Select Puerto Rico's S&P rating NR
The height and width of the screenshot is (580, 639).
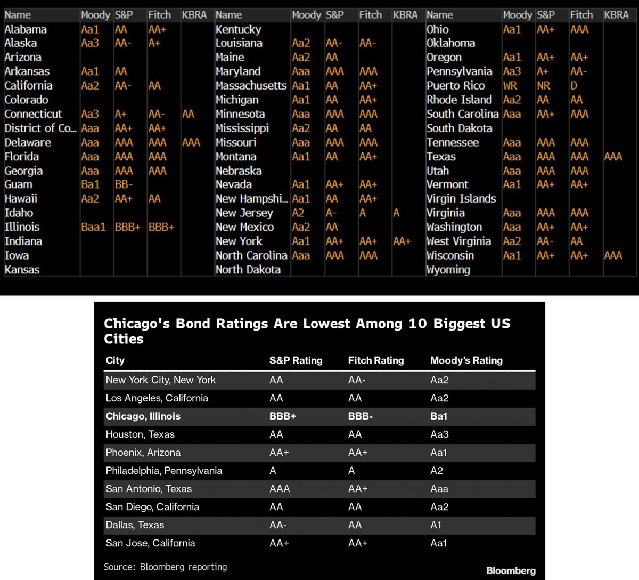coord(543,86)
